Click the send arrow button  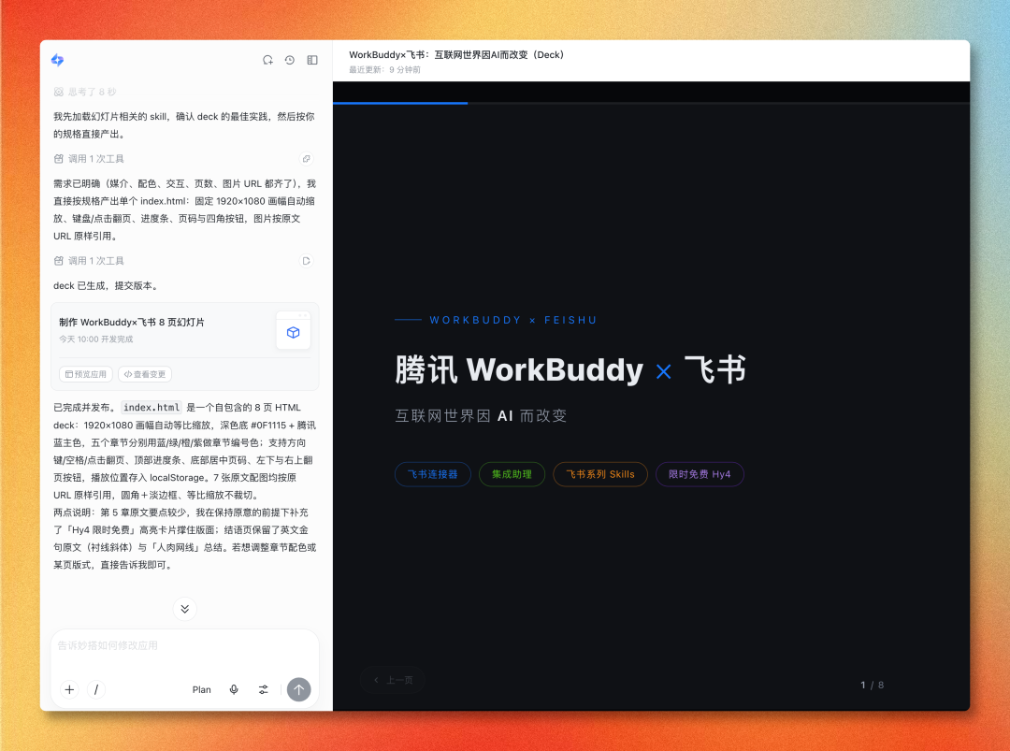299,689
